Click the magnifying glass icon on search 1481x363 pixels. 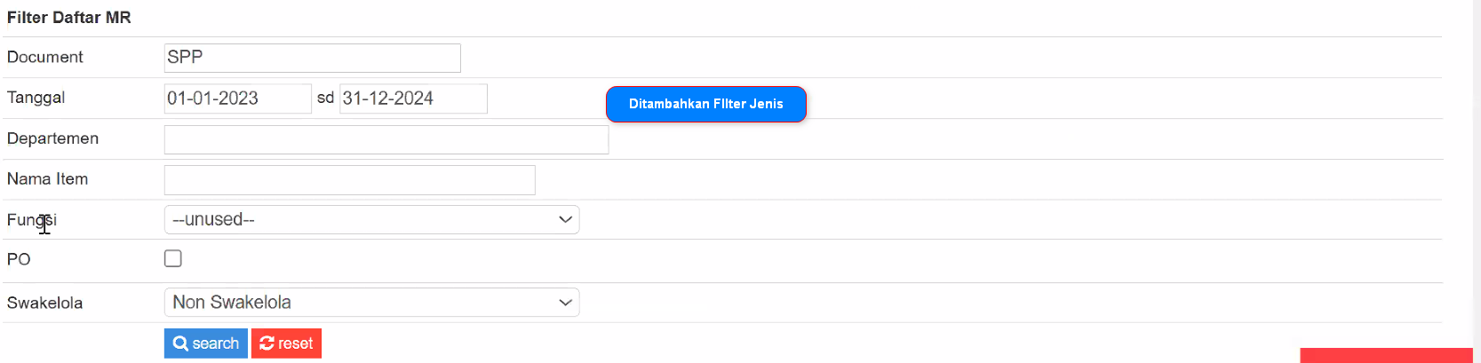click(x=180, y=343)
